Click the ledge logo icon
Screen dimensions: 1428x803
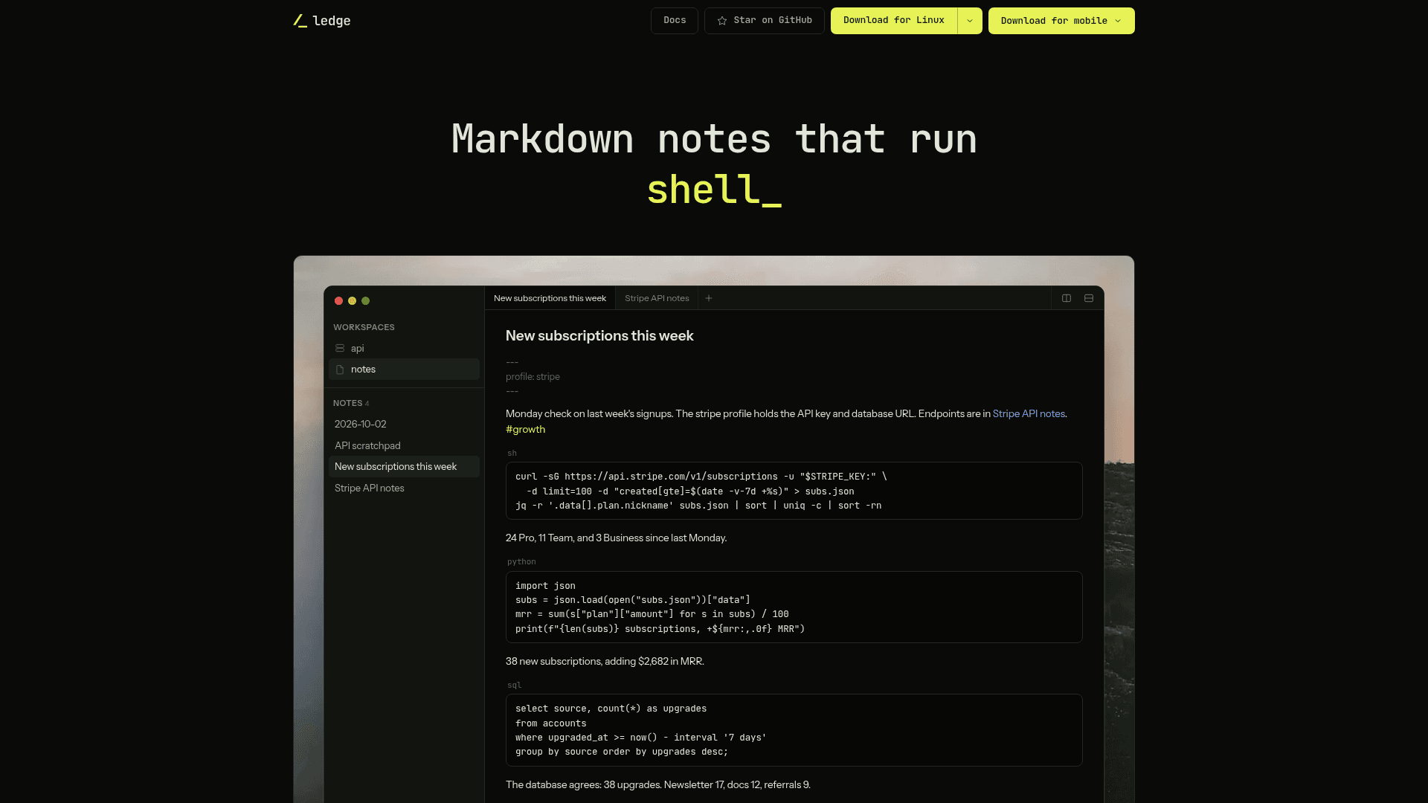click(x=300, y=21)
